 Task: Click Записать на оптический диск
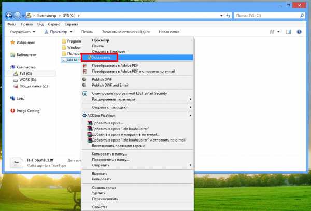[x=126, y=32]
